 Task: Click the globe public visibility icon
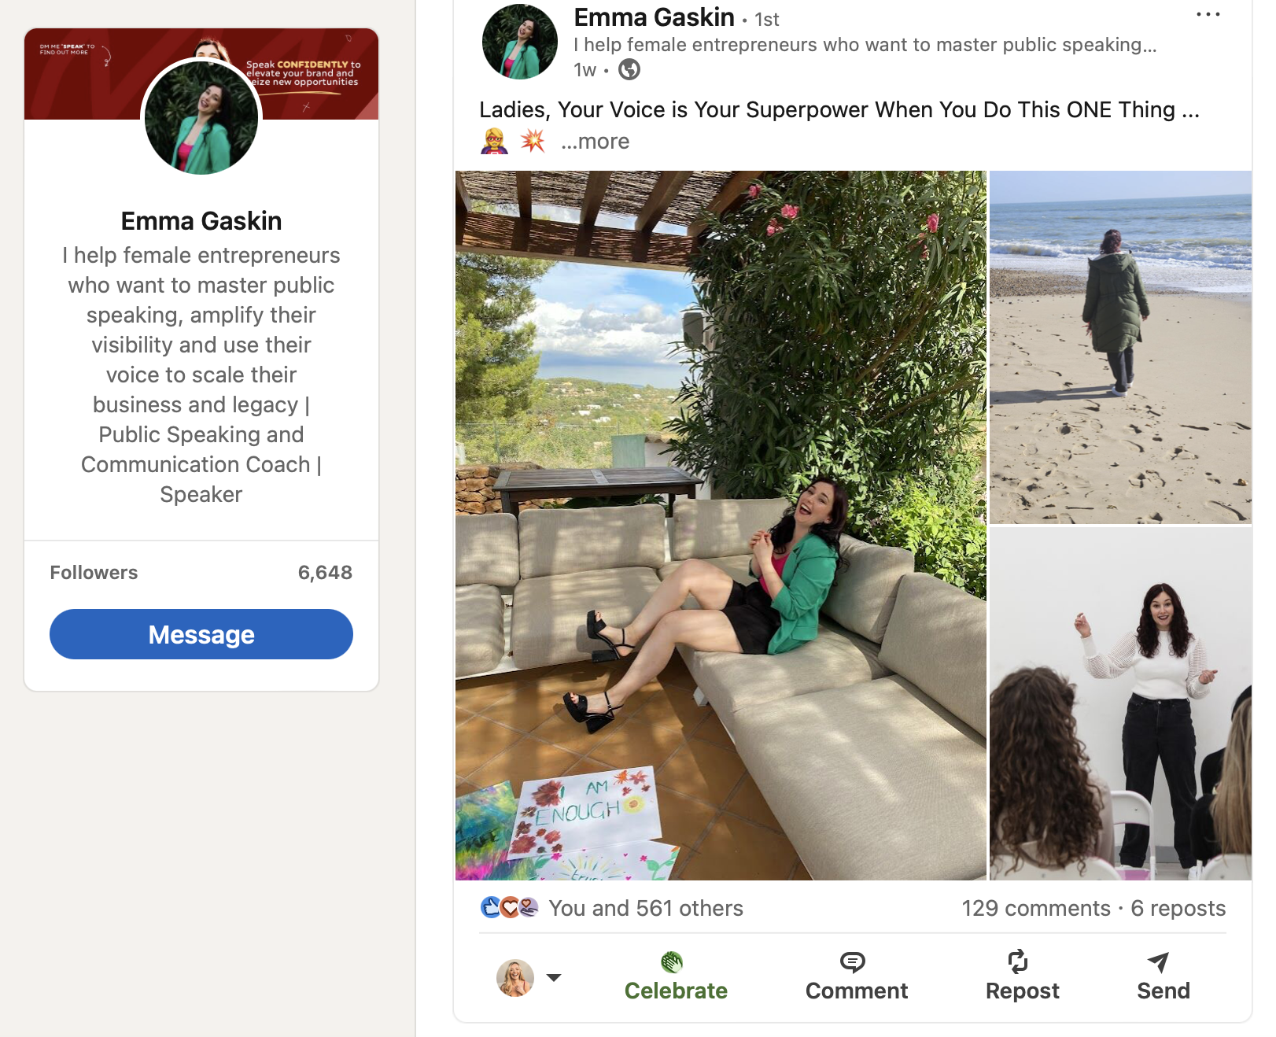click(x=629, y=70)
